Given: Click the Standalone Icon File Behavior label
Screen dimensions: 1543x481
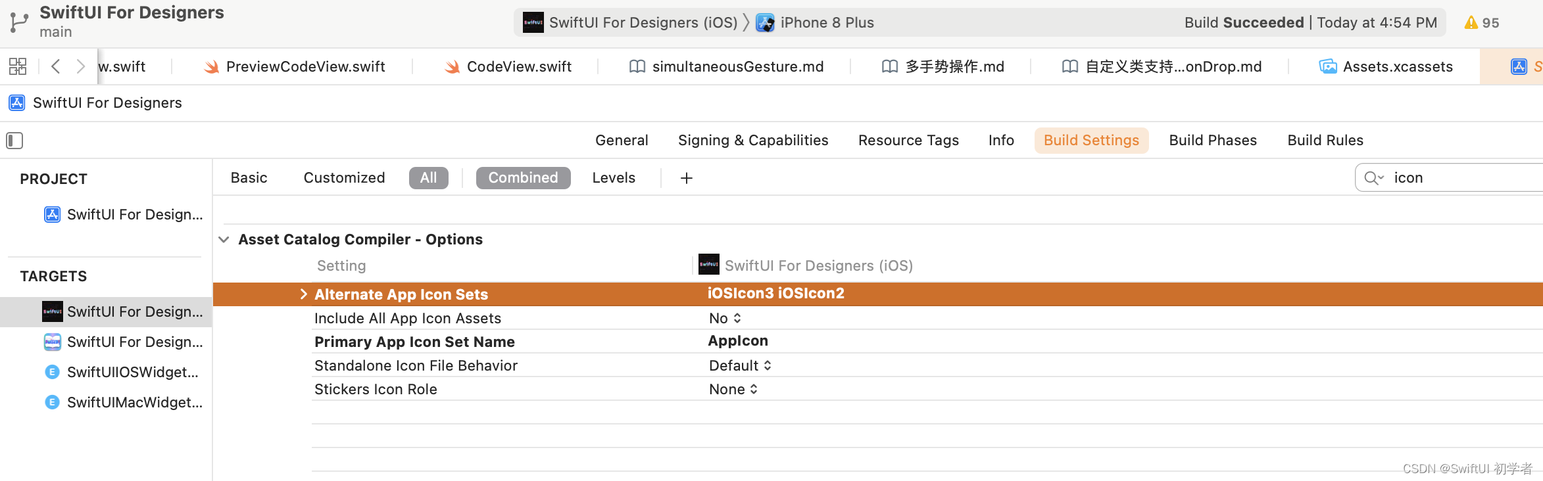Looking at the screenshot, I should pos(416,366).
